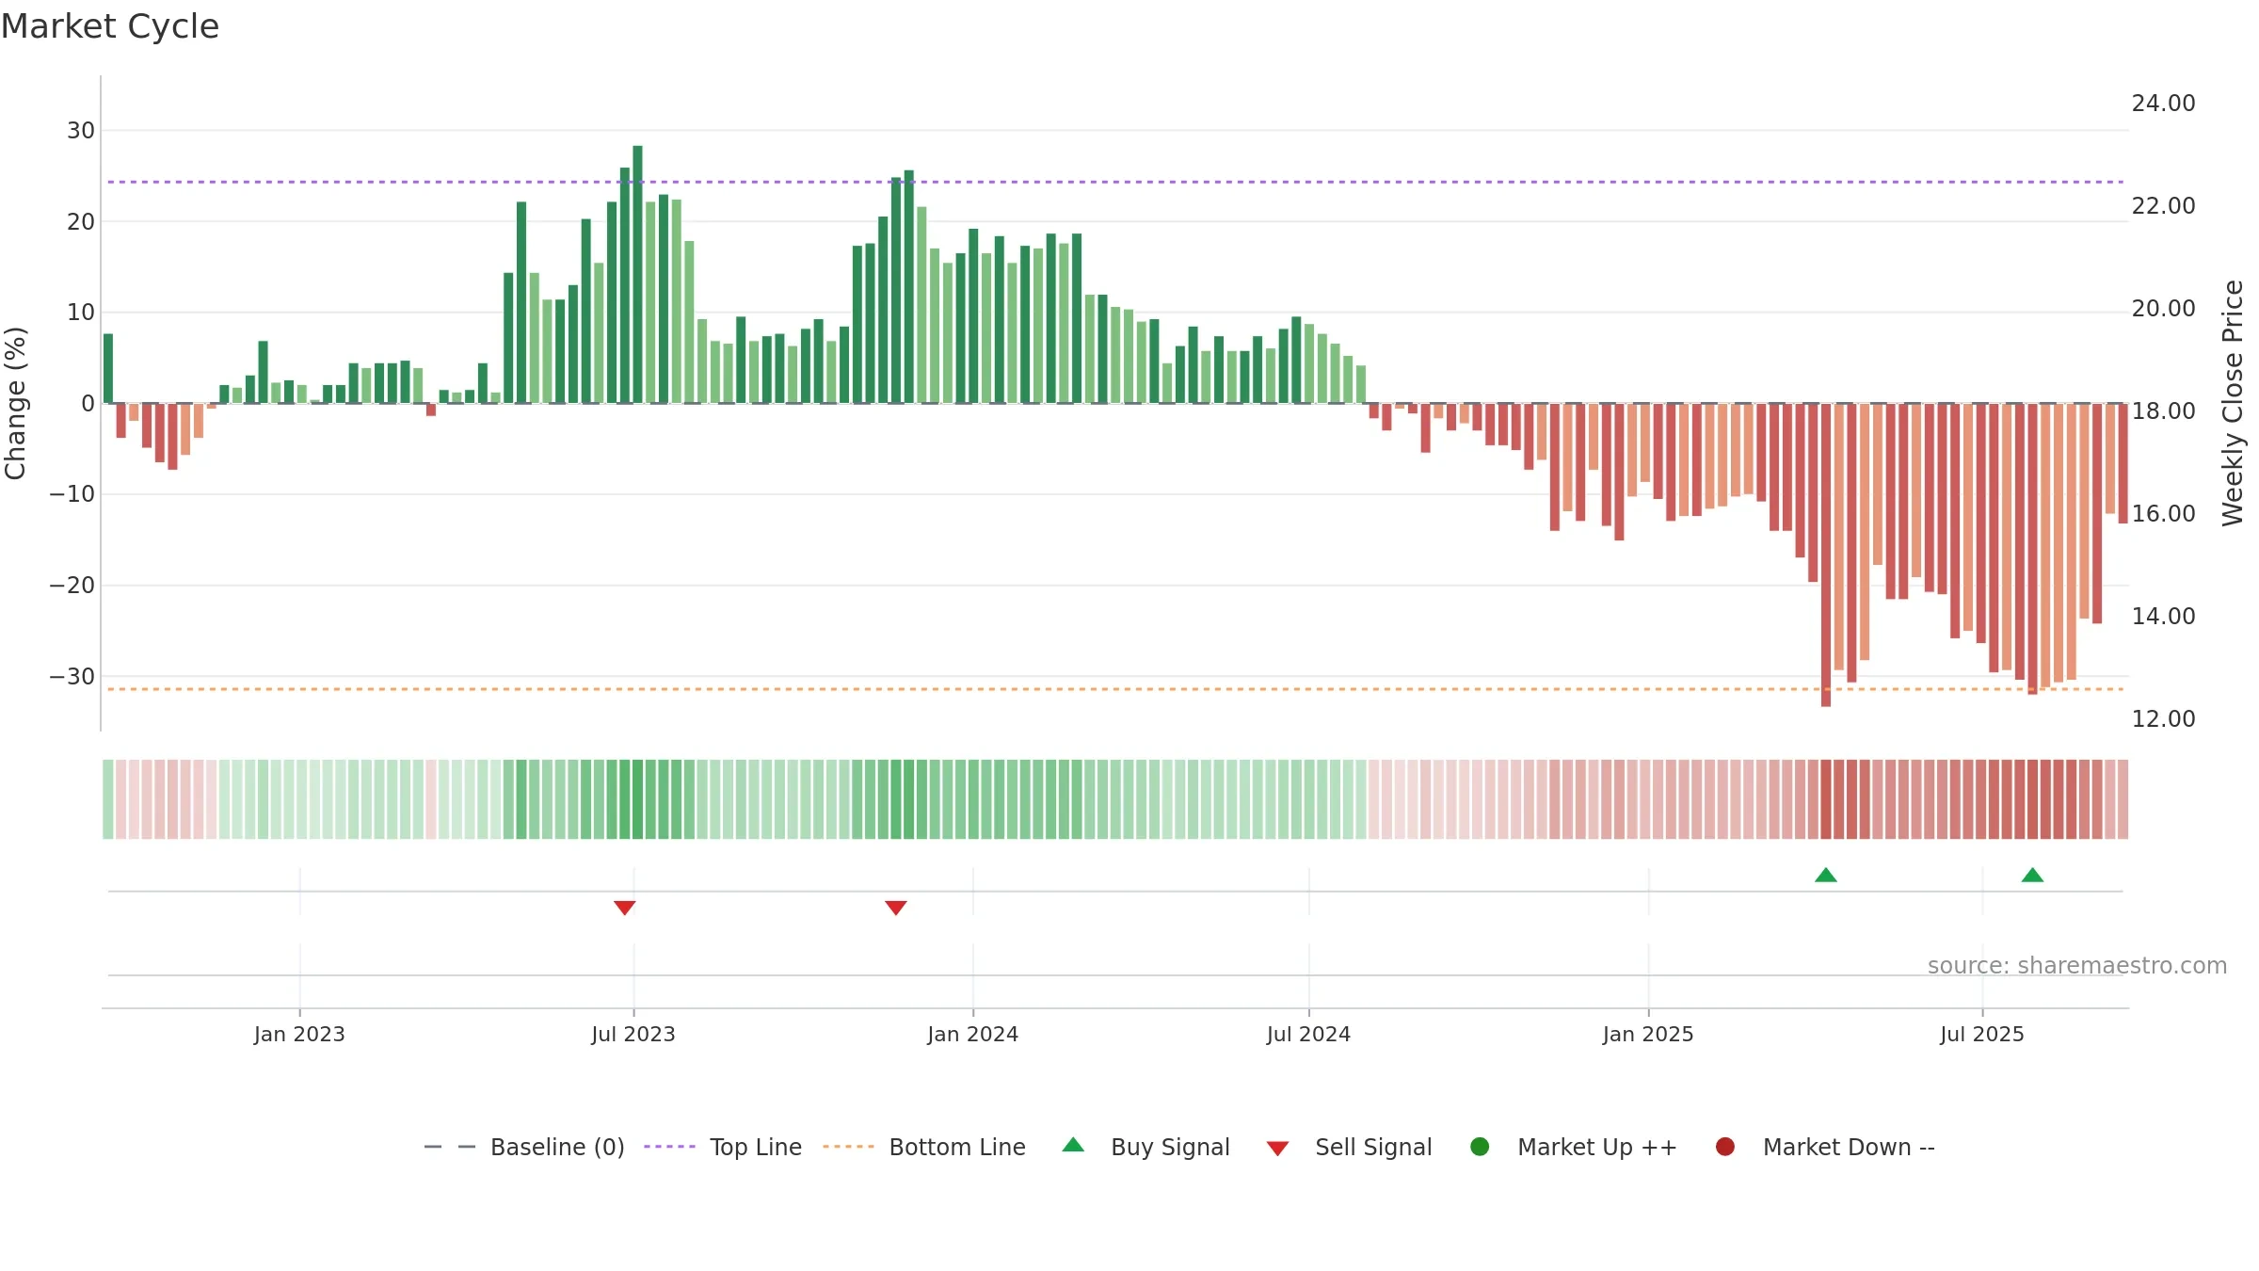The image size is (2259, 1271).
Task: Click the Jul 2025 axis label
Action: [x=1982, y=1035]
